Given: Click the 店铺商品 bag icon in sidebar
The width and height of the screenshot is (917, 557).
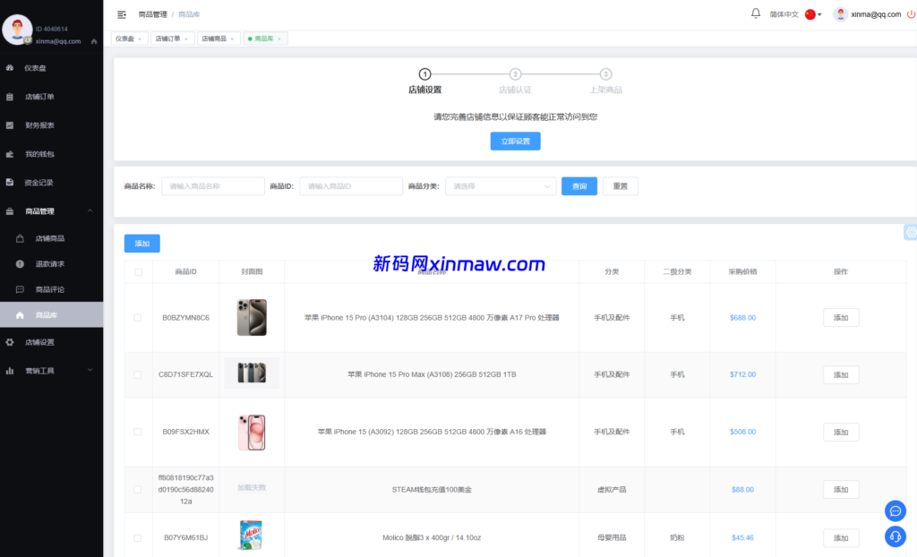Looking at the screenshot, I should 20,238.
